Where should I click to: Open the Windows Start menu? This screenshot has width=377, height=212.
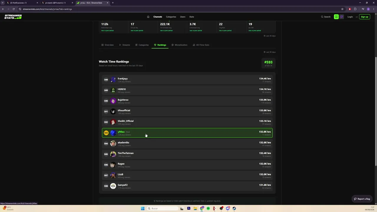143,208
